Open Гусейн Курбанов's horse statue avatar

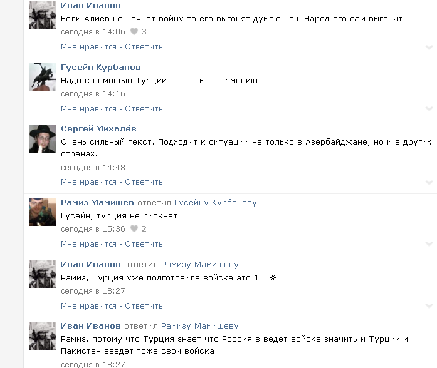(x=43, y=77)
